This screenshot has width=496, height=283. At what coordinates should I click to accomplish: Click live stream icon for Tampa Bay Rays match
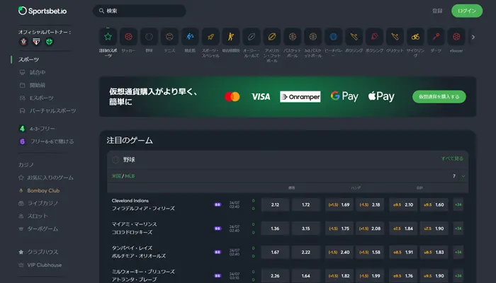218,252
